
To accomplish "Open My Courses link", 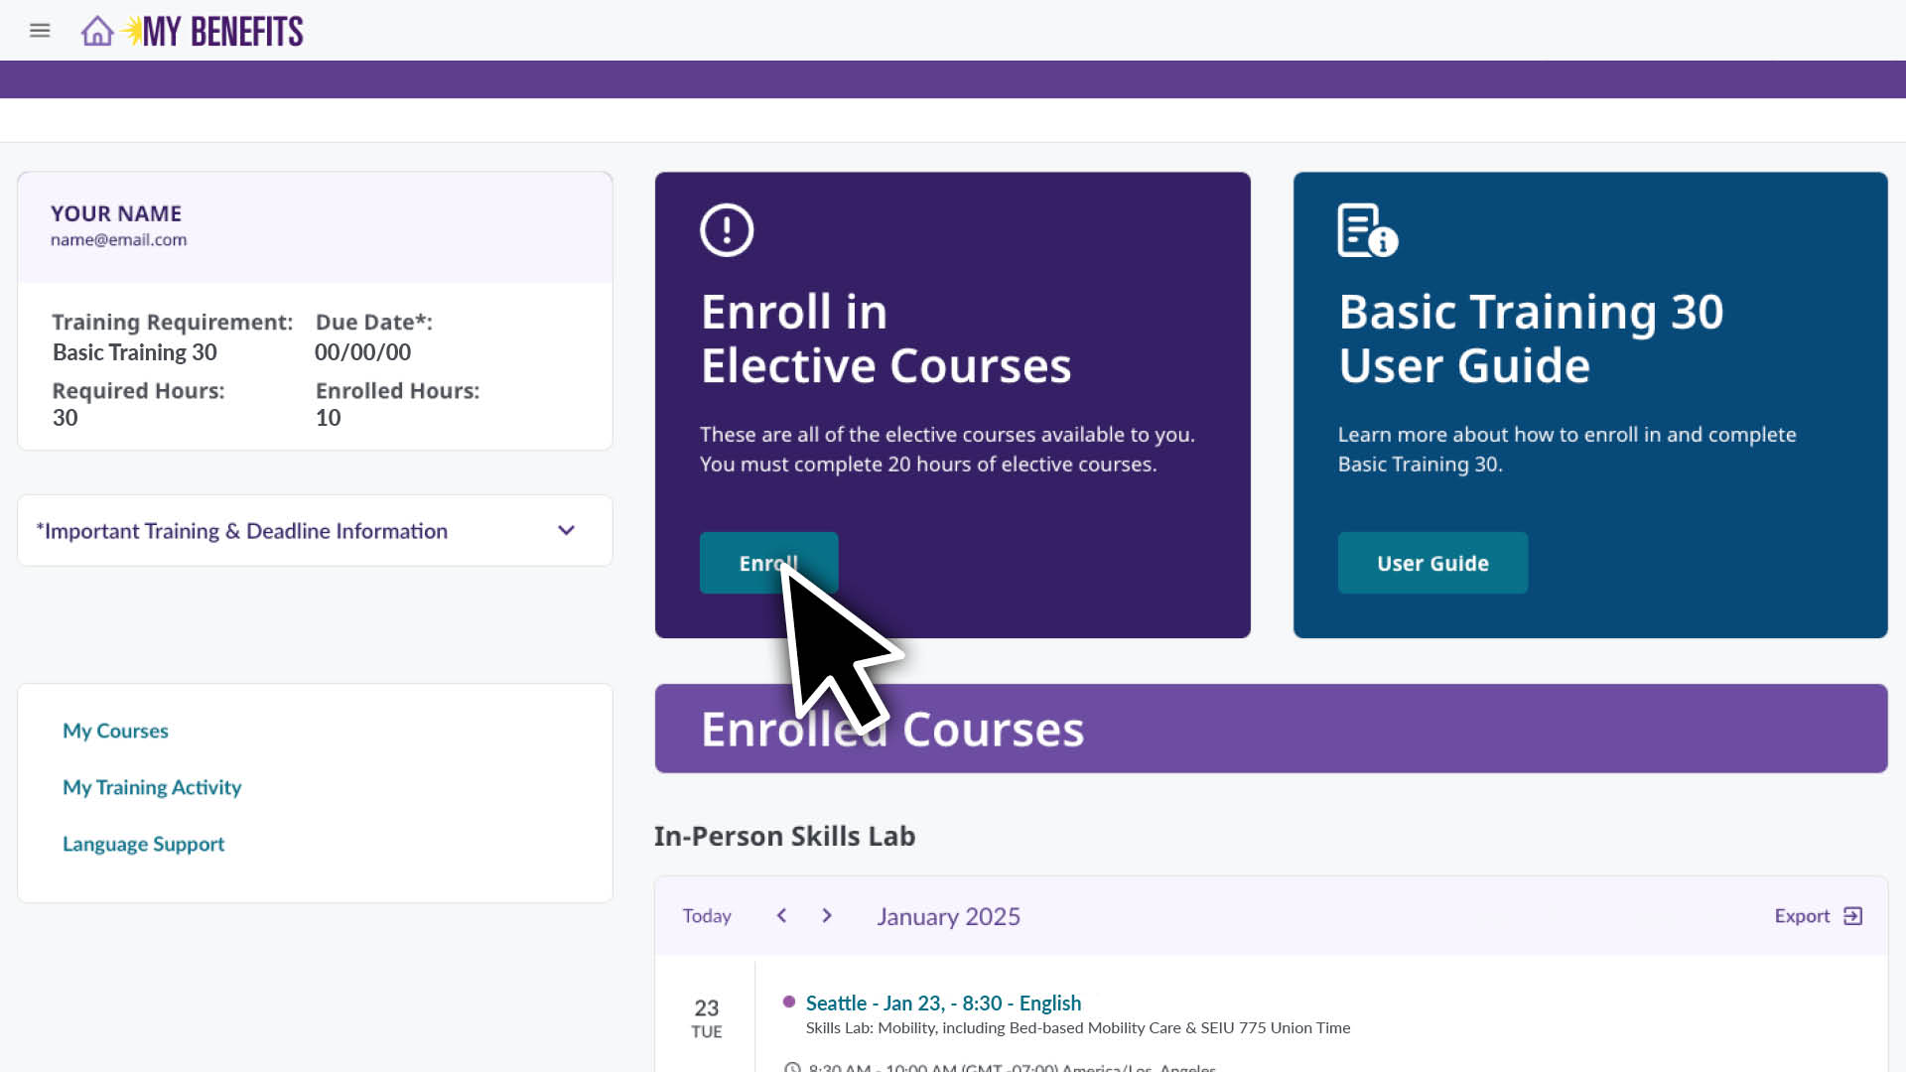I will (x=115, y=732).
